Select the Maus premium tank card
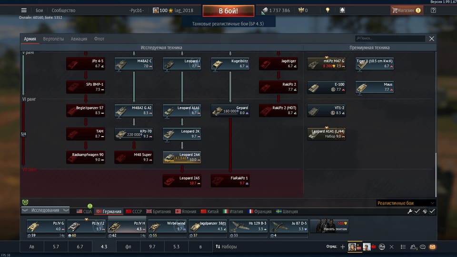The image size is (457, 257). [375, 87]
